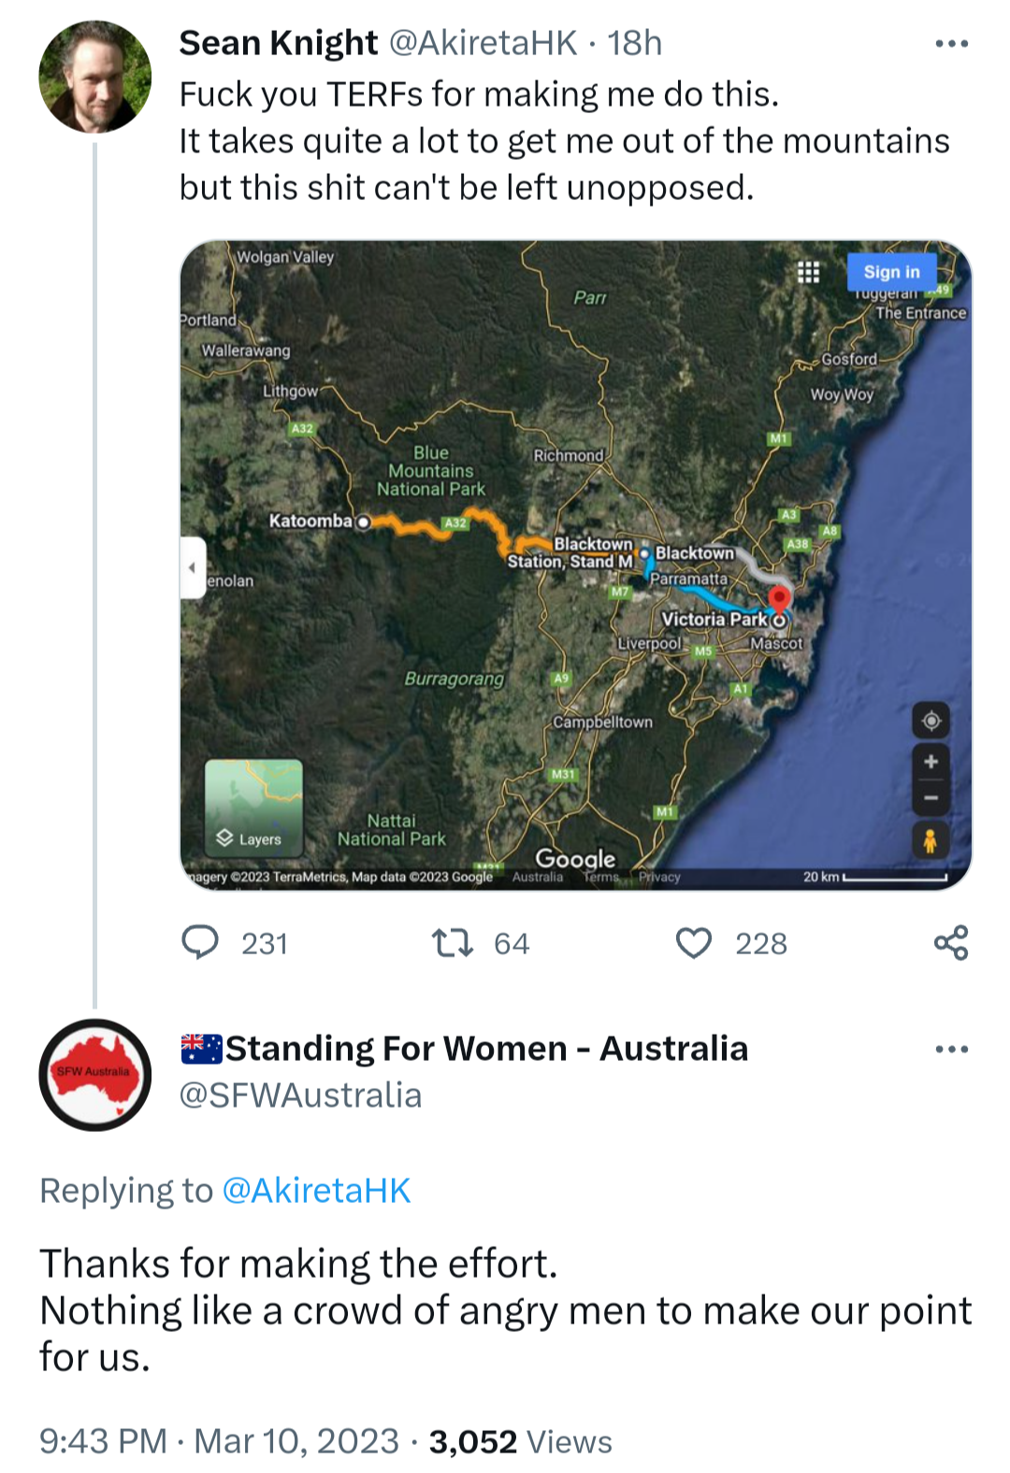Open the @AkiretaHK reply mention link

click(x=316, y=1191)
